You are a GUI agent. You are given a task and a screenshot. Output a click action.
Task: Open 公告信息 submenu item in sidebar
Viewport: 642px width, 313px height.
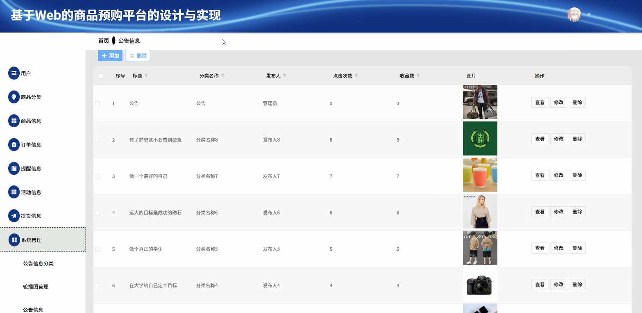[x=33, y=310]
